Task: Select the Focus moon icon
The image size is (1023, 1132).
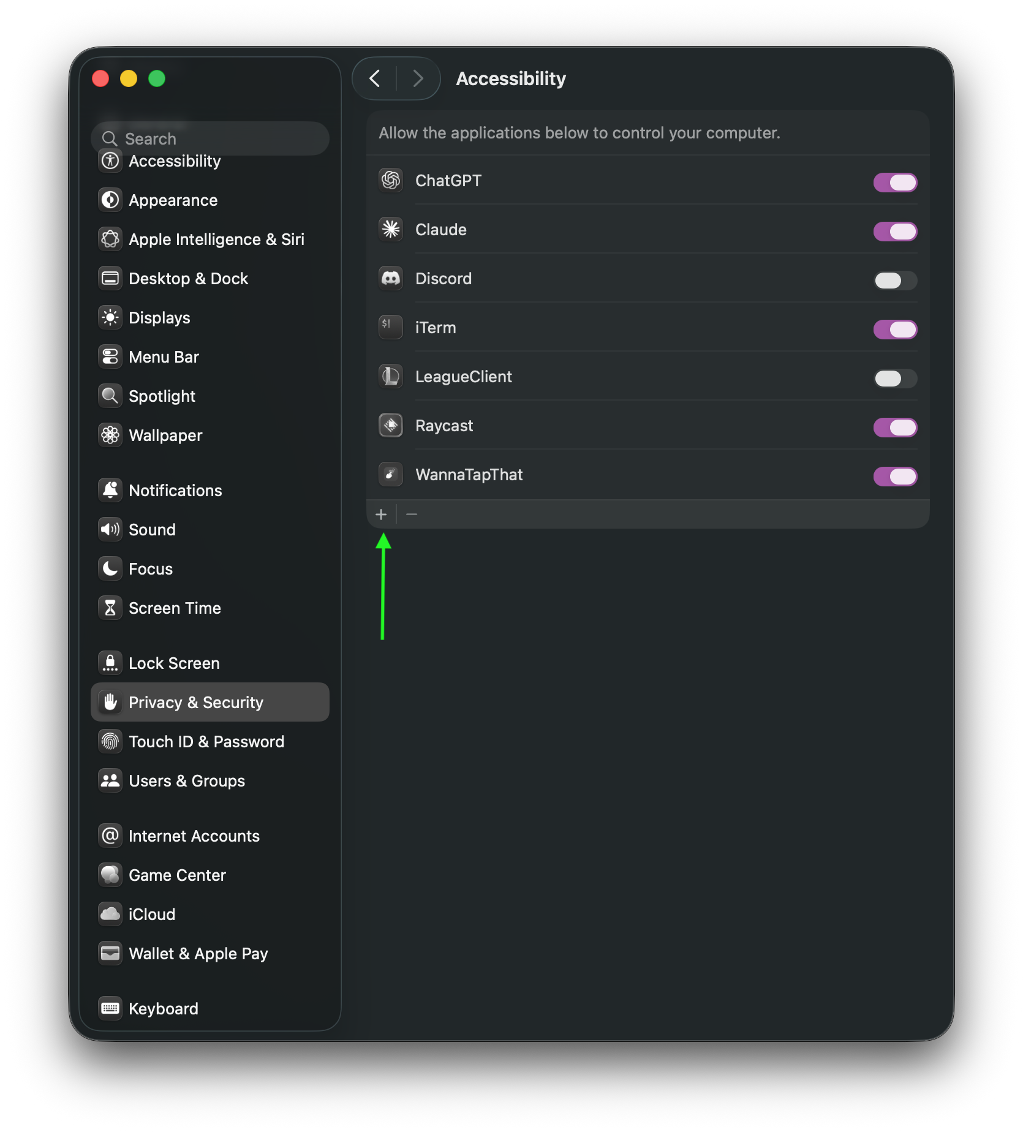Action: tap(110, 568)
